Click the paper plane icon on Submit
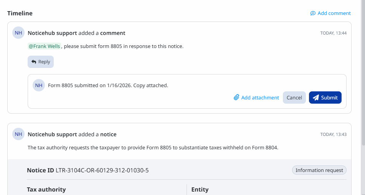 tap(316, 97)
